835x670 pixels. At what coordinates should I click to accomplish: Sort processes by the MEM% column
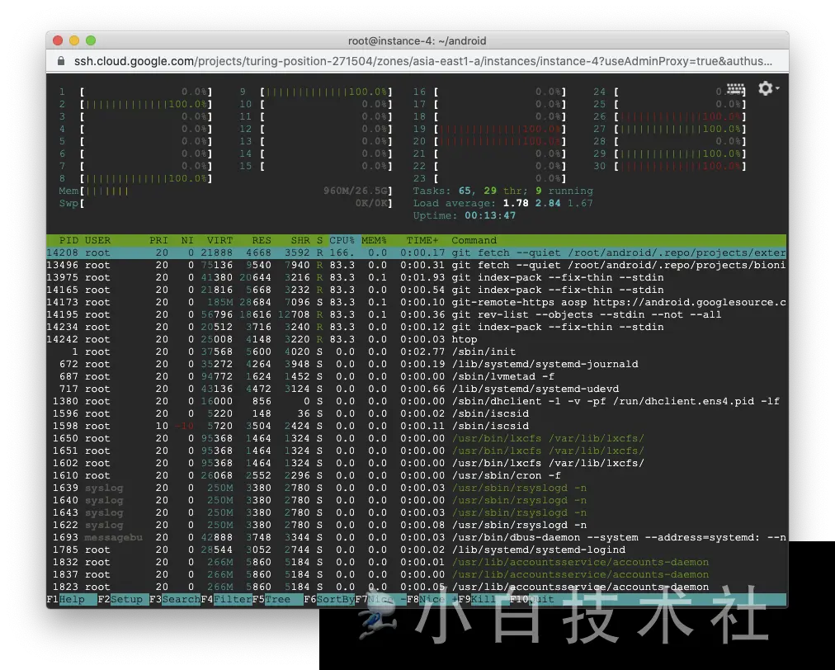click(373, 240)
